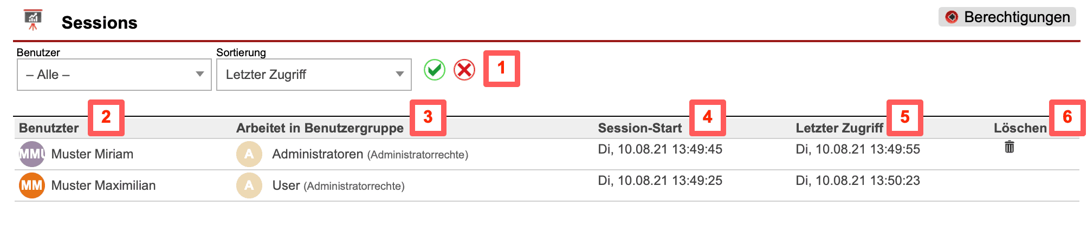
Task: Delete Muster Miriam's session with trash icon
Action: [x=1010, y=147]
